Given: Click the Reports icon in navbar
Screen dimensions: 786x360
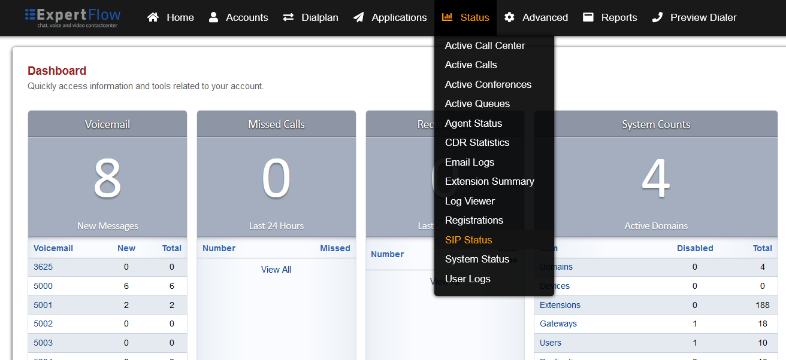Looking at the screenshot, I should (588, 17).
